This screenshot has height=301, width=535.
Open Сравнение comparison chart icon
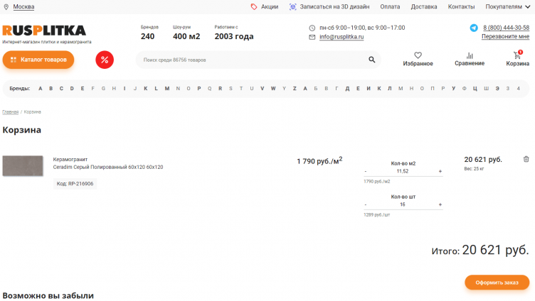coord(470,55)
